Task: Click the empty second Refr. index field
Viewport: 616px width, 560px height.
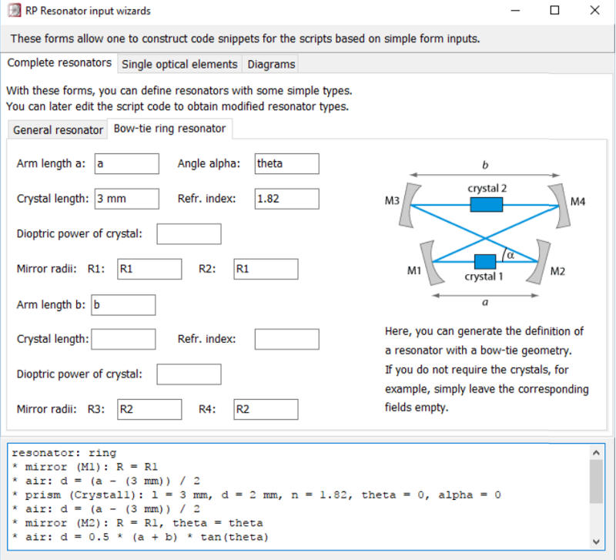Action: (286, 339)
